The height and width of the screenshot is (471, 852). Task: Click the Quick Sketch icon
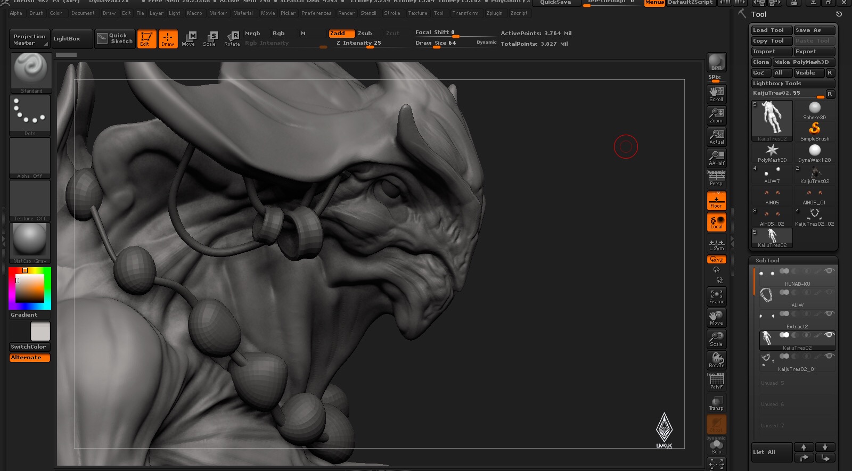pos(115,38)
